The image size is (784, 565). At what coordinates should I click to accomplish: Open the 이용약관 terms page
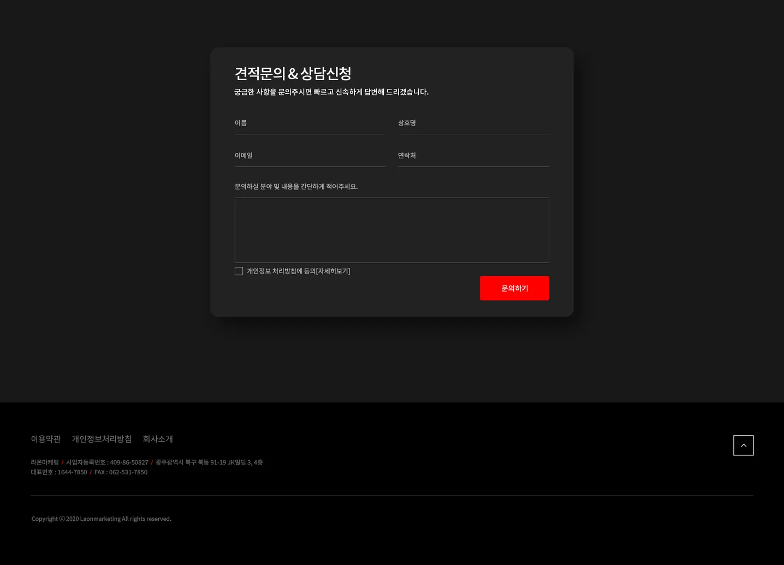click(x=45, y=438)
